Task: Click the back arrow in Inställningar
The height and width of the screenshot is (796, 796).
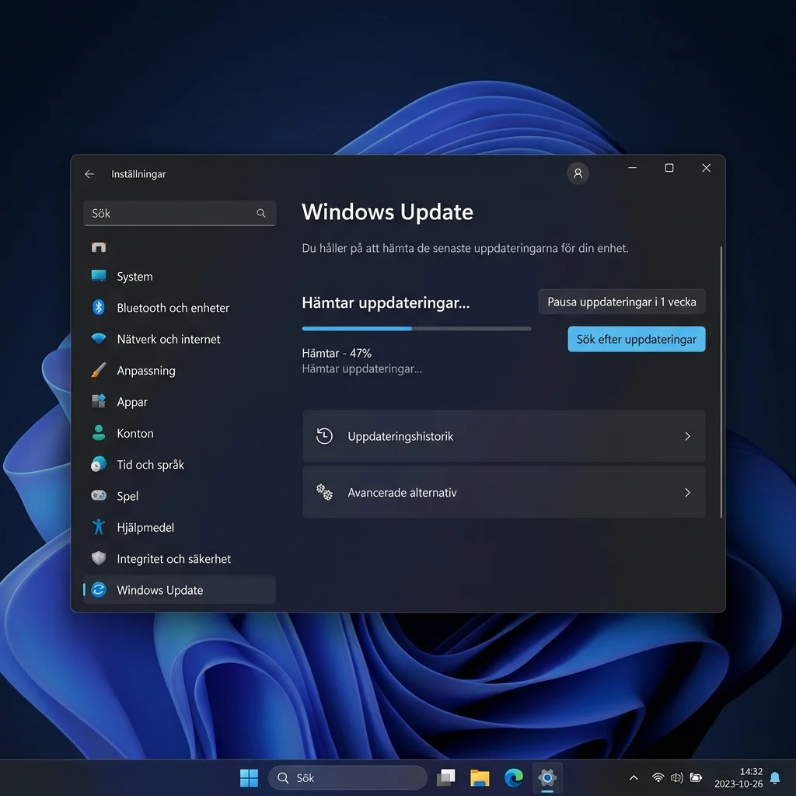Action: [89, 174]
